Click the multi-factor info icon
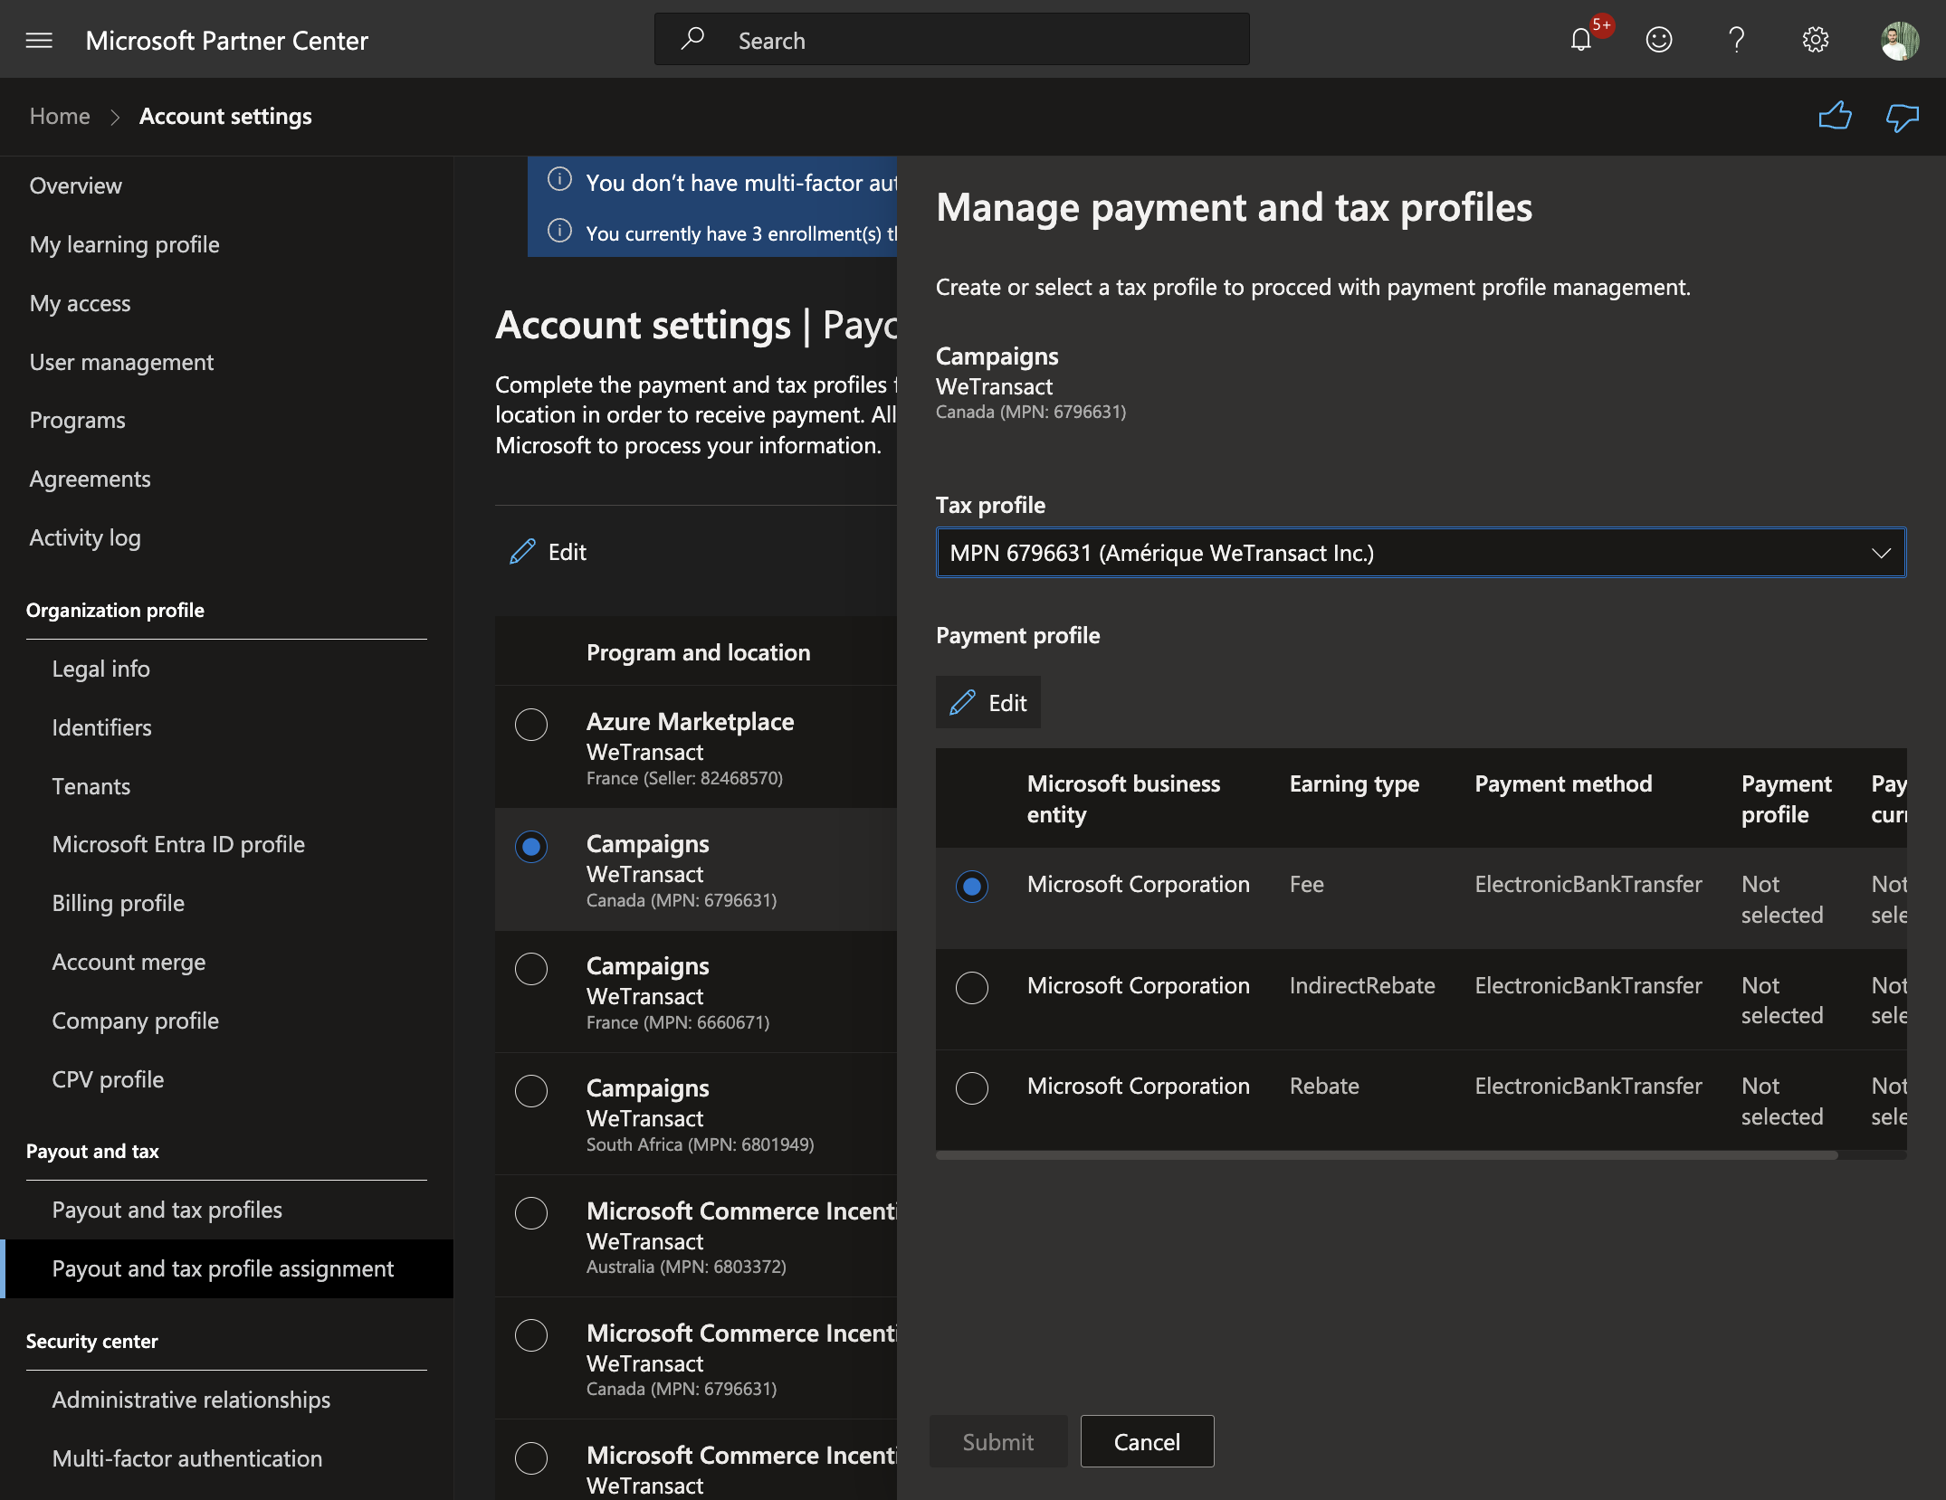Screen dimensions: 1946x1500 (x=560, y=179)
